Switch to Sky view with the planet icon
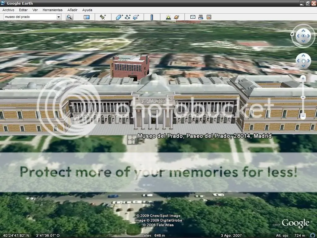317x238 pixels. click(176, 17)
